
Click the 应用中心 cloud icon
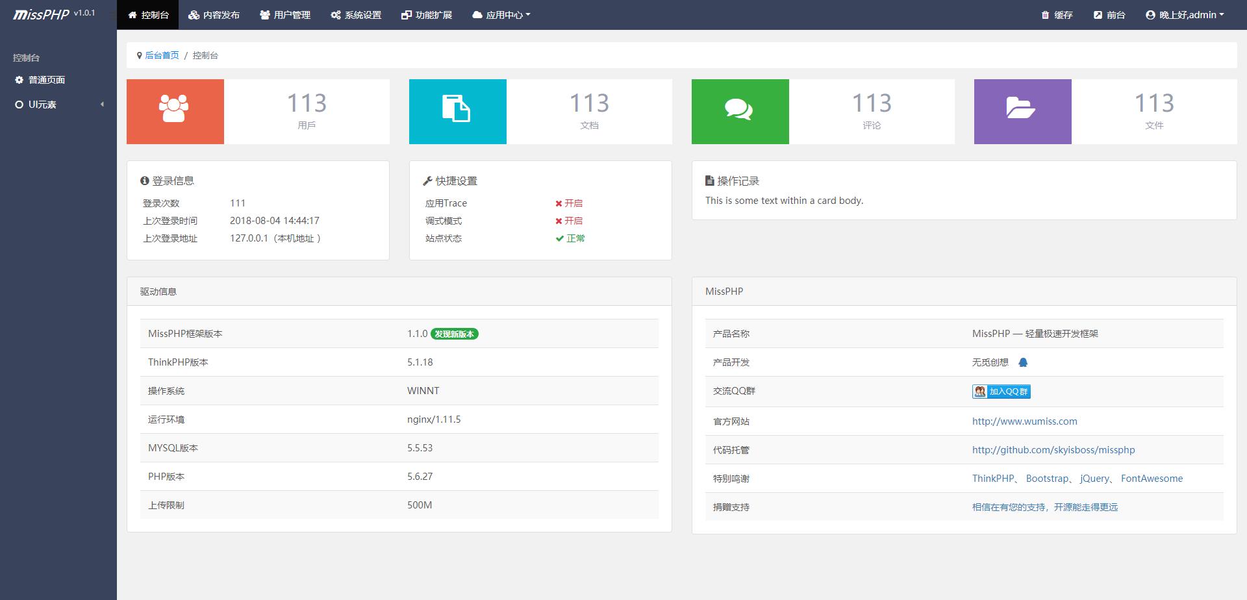(477, 15)
